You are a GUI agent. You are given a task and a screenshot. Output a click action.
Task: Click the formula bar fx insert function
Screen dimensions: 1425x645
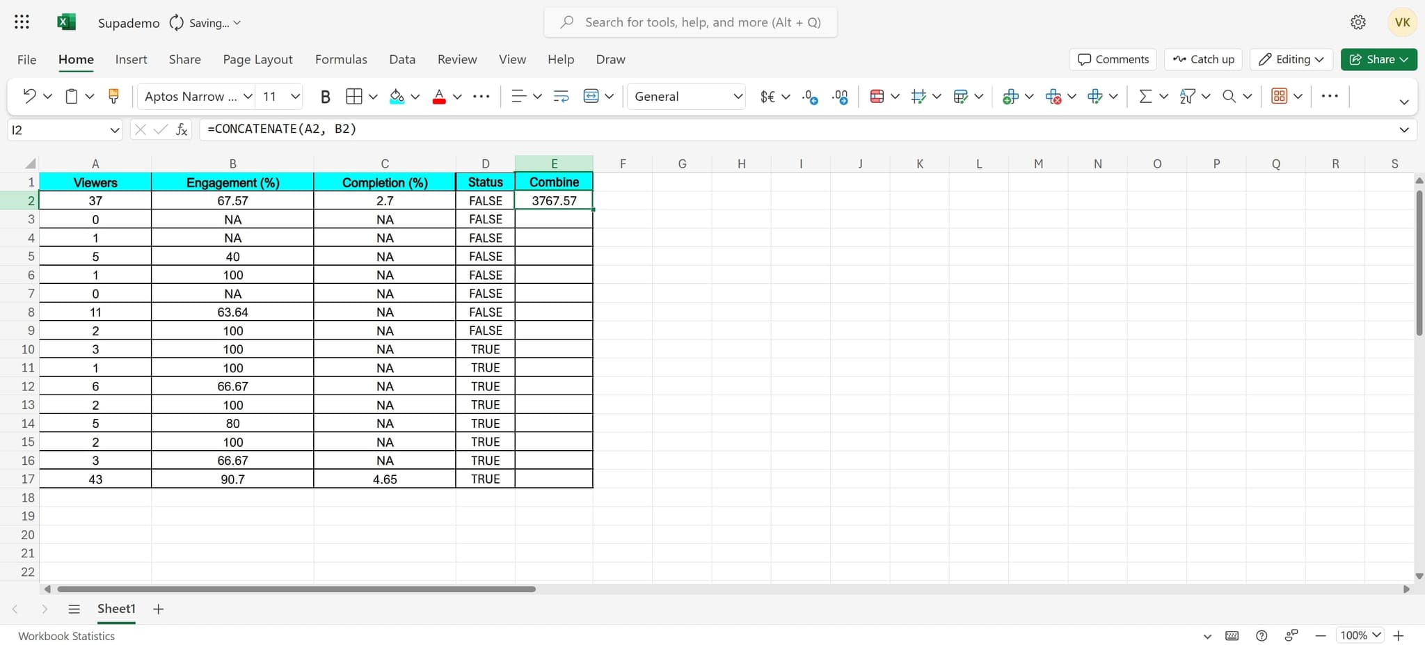coord(182,129)
